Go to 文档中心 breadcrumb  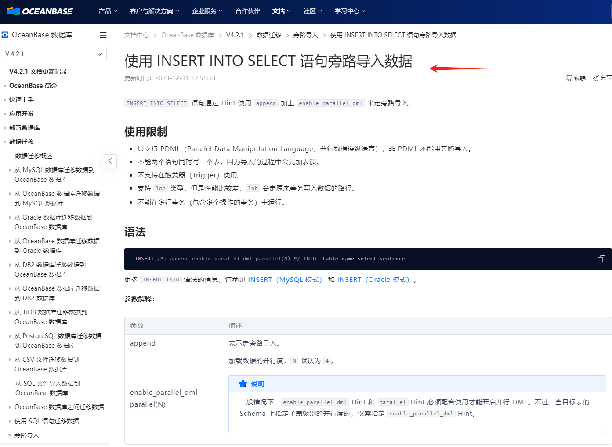(x=137, y=35)
